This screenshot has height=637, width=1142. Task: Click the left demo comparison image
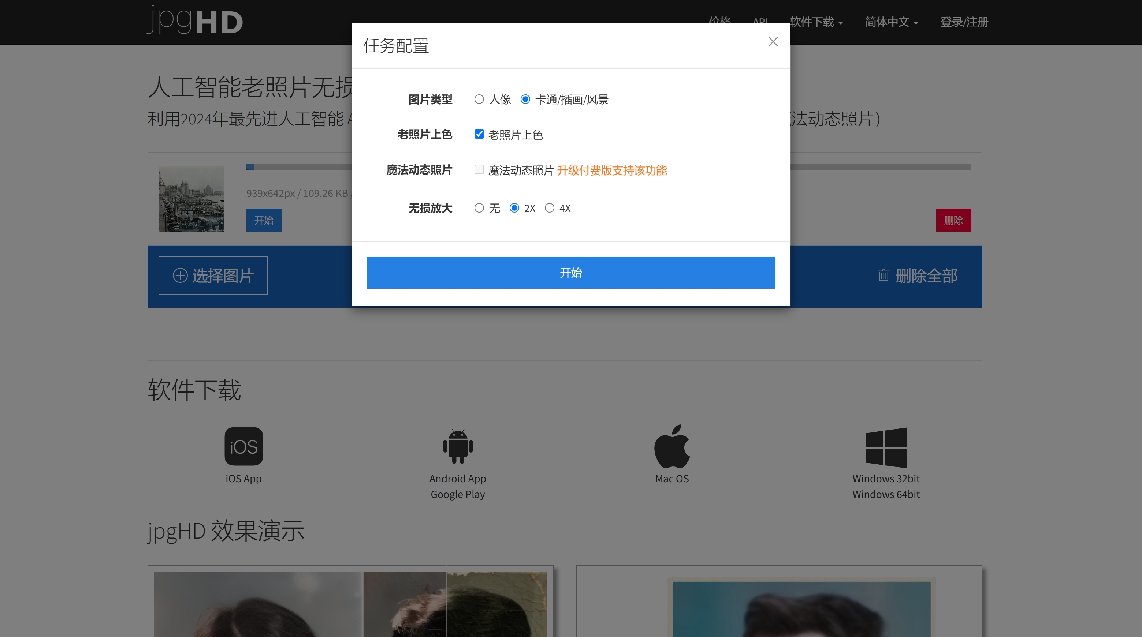click(350, 604)
